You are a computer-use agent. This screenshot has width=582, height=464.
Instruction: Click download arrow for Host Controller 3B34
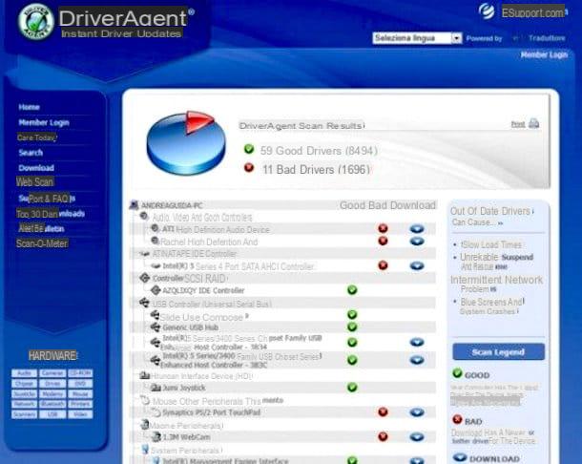[417, 342]
